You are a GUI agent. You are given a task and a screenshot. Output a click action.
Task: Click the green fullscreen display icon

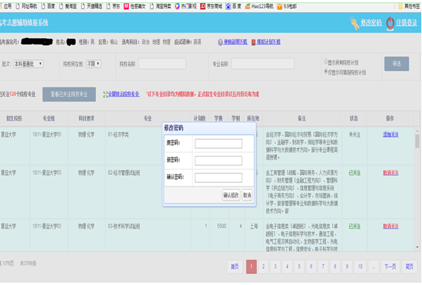[x=105, y=95]
